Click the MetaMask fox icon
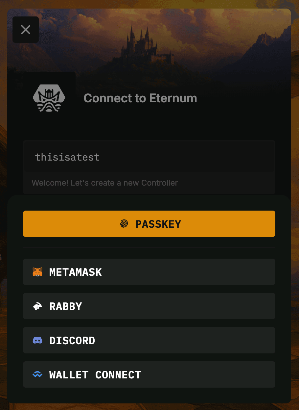The height and width of the screenshot is (410, 299). coord(37,272)
